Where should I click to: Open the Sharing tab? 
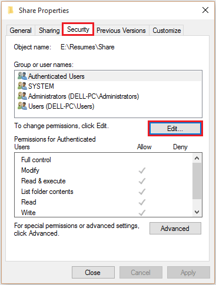tap(49, 31)
